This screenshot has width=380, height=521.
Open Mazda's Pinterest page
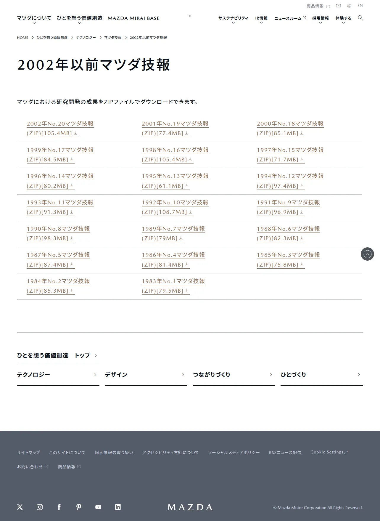click(79, 507)
